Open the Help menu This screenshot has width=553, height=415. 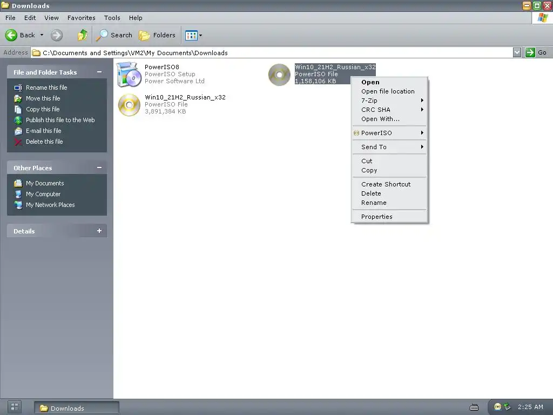tap(136, 18)
